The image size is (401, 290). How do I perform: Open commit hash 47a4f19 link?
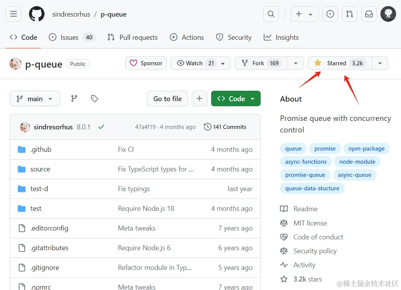click(x=145, y=127)
